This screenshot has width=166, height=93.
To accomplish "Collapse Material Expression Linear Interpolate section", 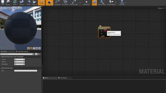I will (1, 57).
